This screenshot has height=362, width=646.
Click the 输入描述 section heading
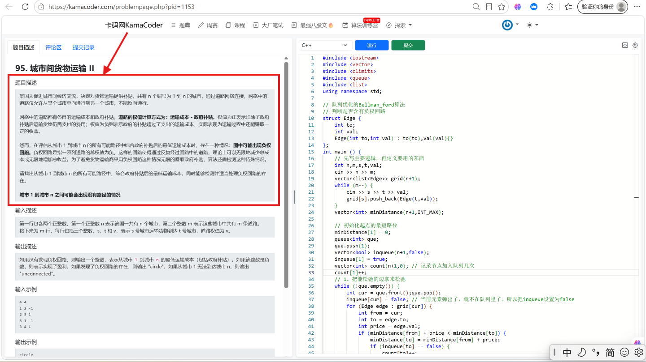click(x=26, y=210)
